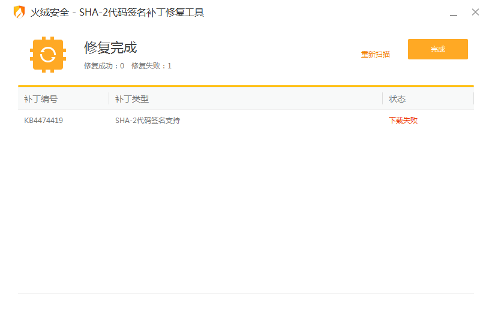Close the SHA-2 patch repair tool
This screenshot has width=492, height=324.
click(x=475, y=12)
